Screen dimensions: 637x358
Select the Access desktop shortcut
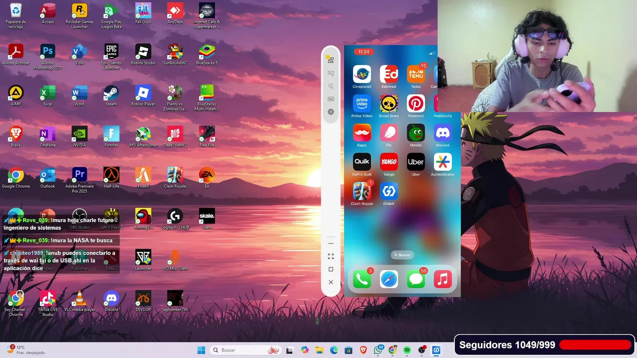click(x=48, y=14)
